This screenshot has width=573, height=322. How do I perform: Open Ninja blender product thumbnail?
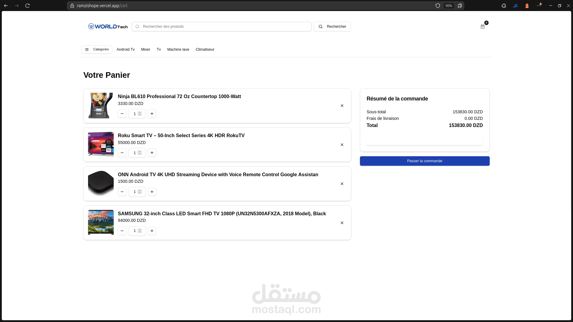click(101, 106)
